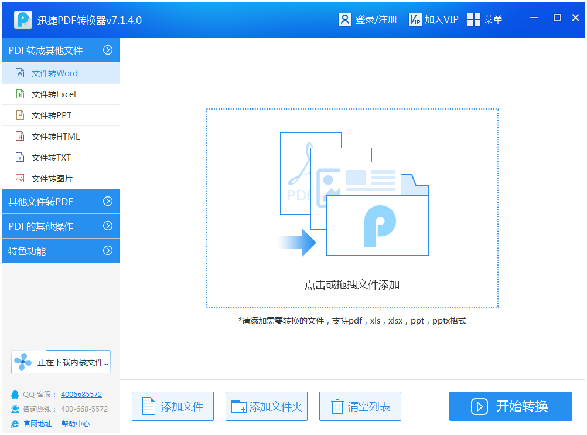Click the Excel file icon
This screenshot has height=435, width=587.
tap(21, 94)
